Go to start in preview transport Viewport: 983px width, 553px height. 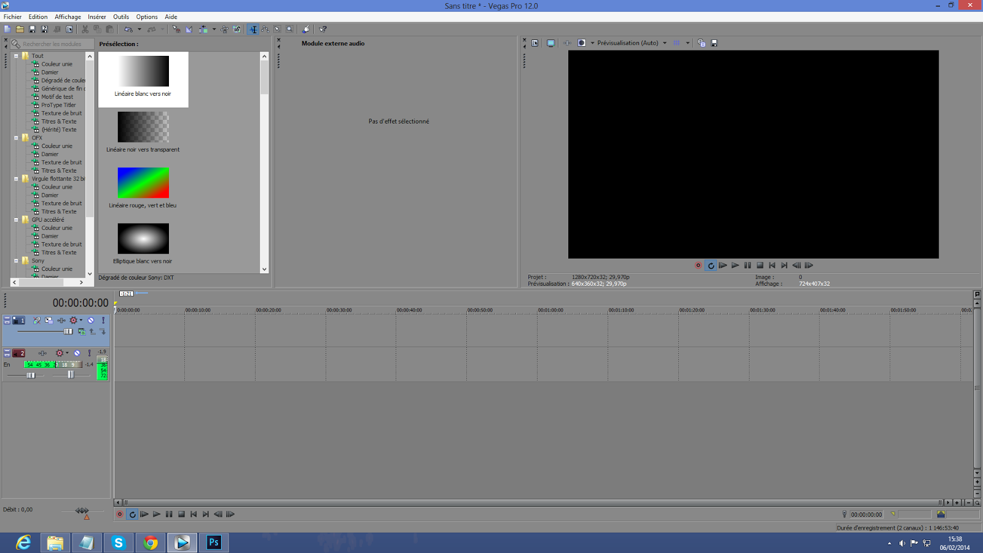coord(772,265)
